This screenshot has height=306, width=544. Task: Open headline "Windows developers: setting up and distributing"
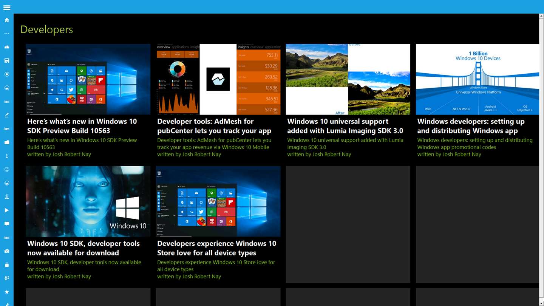(471, 126)
